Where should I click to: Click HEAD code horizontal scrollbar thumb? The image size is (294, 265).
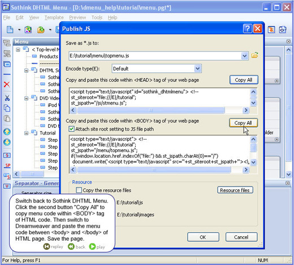[x=151, y=110]
